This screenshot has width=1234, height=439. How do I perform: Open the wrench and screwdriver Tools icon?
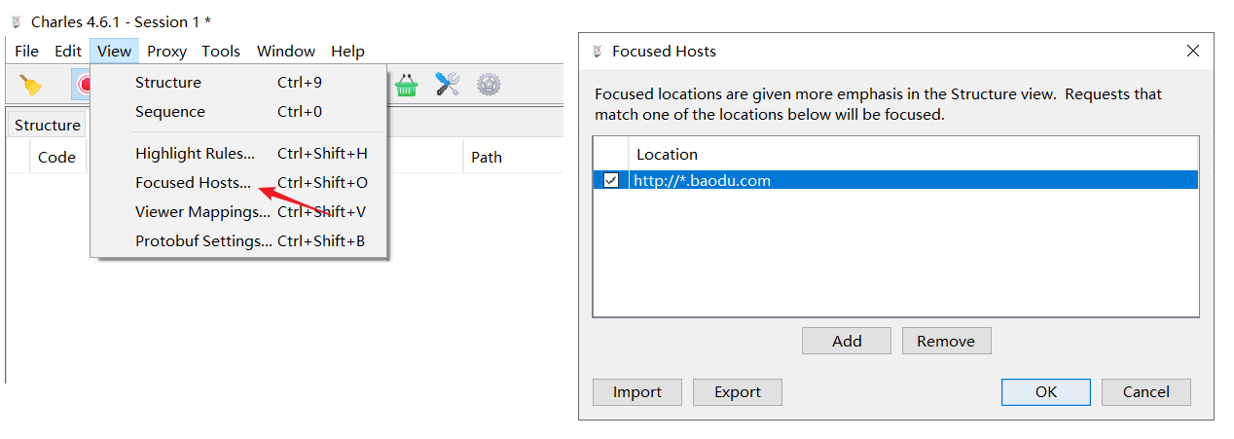click(447, 85)
